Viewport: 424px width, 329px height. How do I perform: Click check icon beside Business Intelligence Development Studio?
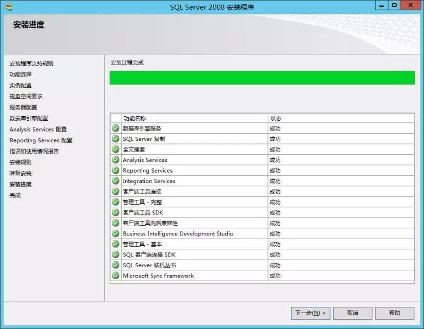coord(115,233)
